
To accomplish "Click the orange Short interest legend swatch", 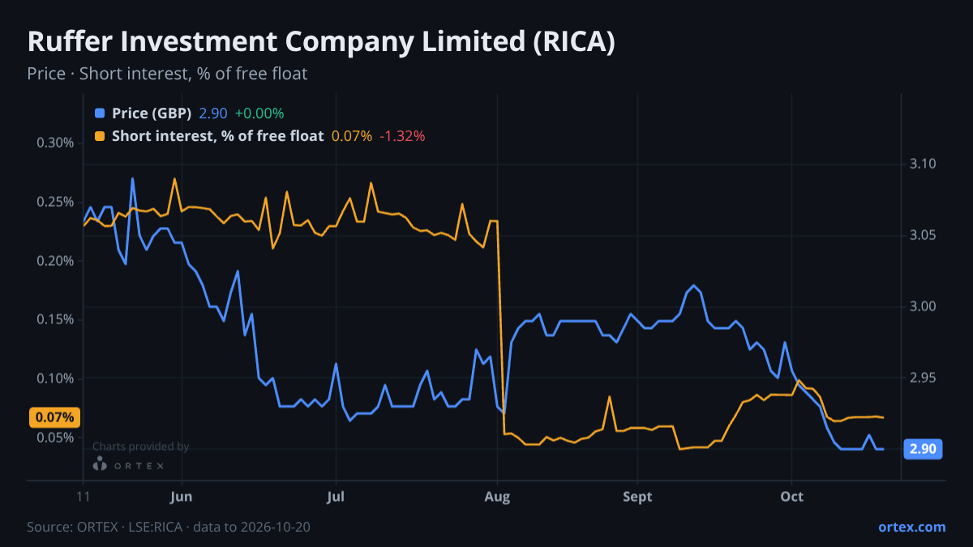I will pyautogui.click(x=100, y=136).
